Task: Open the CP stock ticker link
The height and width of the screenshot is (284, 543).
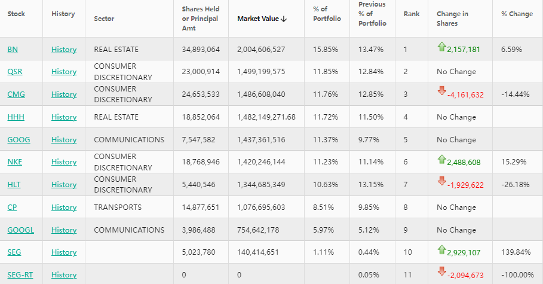Action: tap(12, 207)
